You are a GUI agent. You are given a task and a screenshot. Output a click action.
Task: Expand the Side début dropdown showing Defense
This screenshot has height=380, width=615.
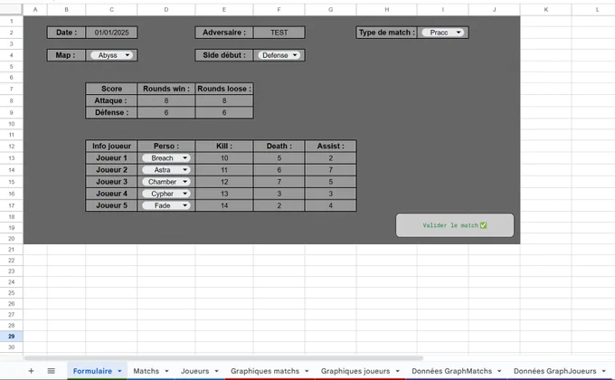click(279, 55)
